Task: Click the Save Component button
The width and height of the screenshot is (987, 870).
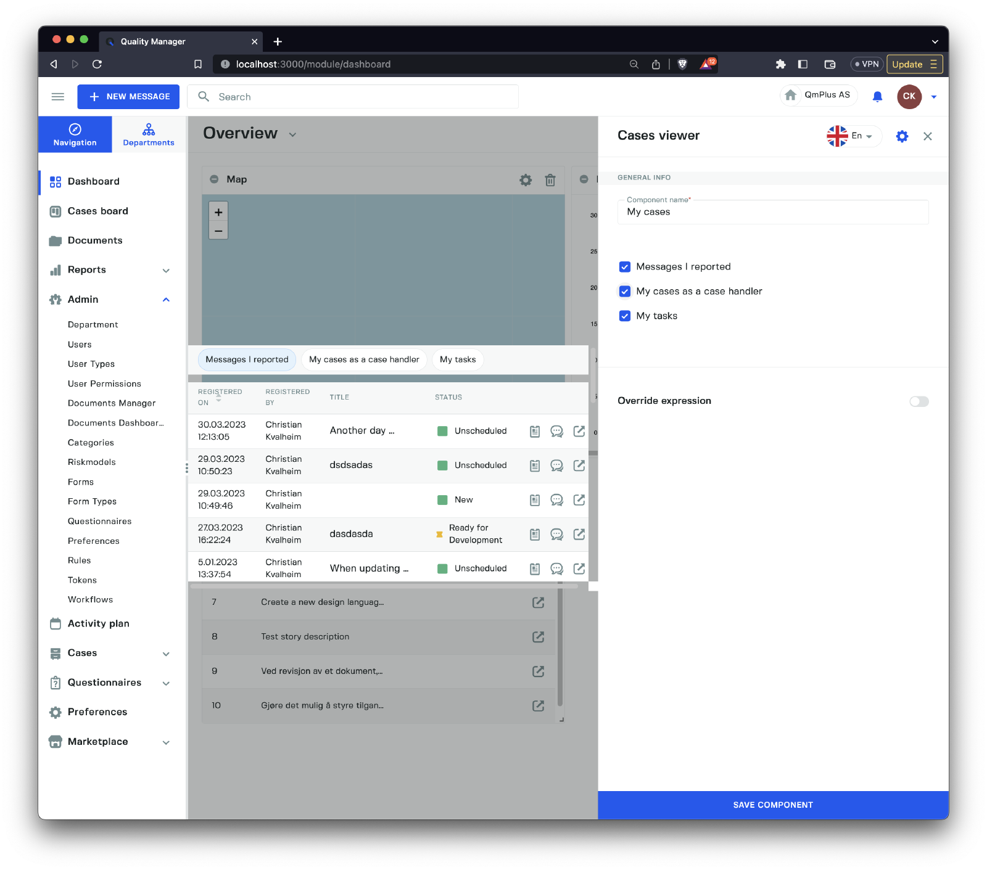Action: coord(773,805)
